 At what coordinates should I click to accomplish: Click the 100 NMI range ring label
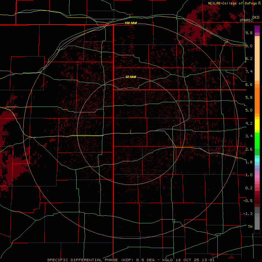pos(131,23)
